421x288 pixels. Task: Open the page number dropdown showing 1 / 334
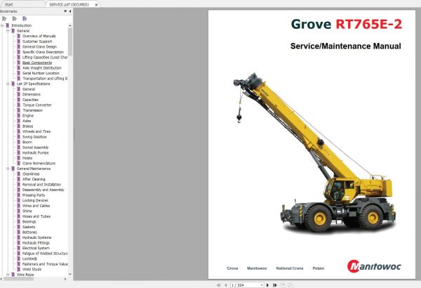click(262, 285)
